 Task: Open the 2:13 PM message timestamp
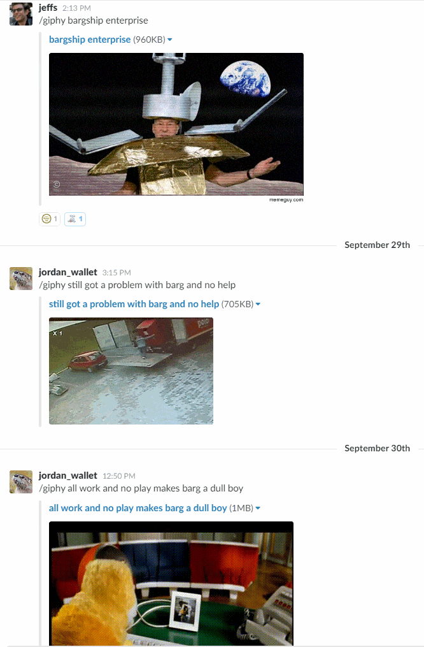[x=76, y=8]
